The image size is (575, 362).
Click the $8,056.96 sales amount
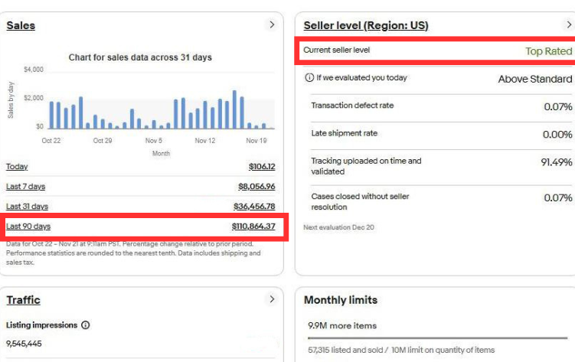(x=256, y=187)
